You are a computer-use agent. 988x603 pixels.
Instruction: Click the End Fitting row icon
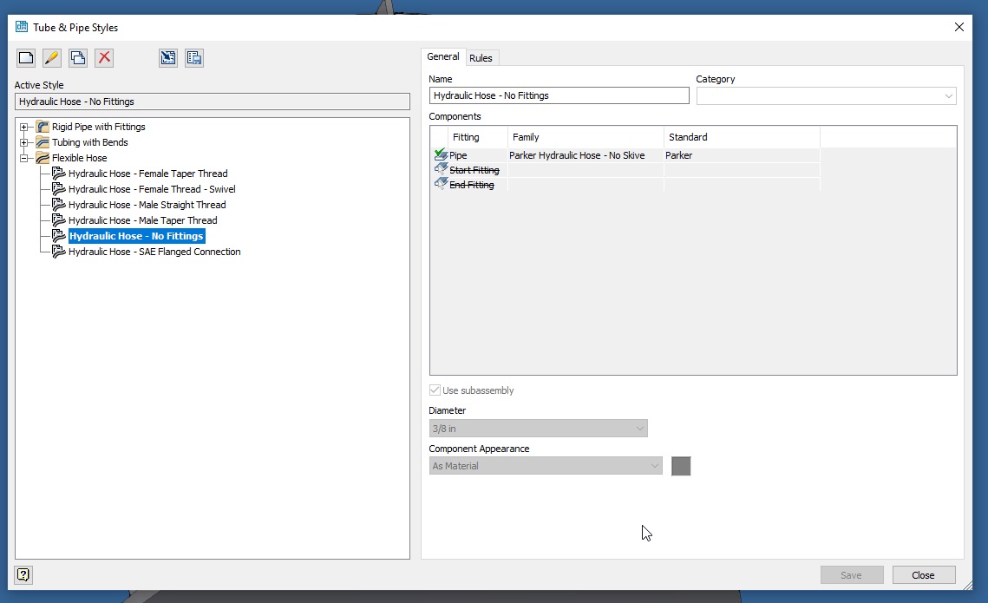(441, 184)
